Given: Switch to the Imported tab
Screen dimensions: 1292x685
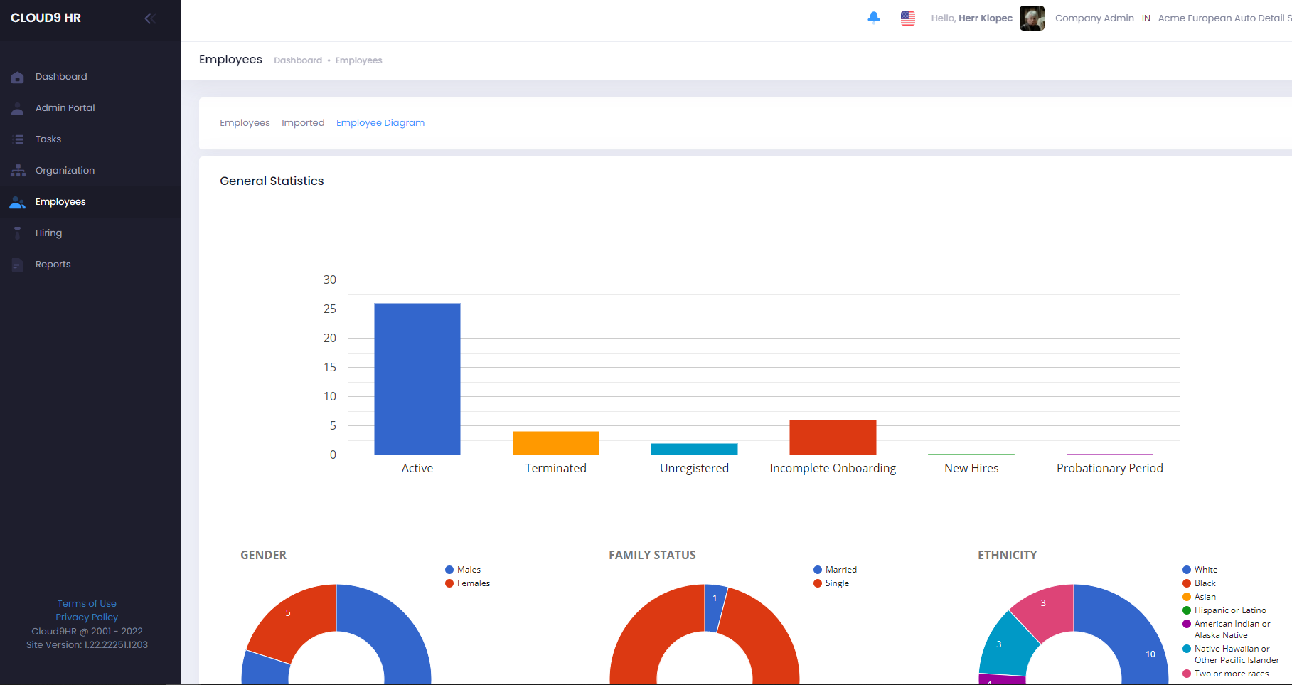Looking at the screenshot, I should click(303, 122).
